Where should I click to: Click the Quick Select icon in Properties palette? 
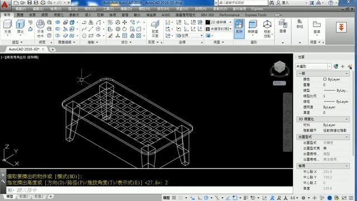click(350, 66)
